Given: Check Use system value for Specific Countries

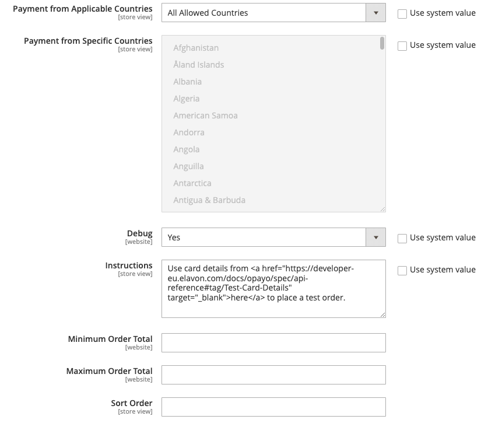Looking at the screenshot, I should [x=402, y=46].
